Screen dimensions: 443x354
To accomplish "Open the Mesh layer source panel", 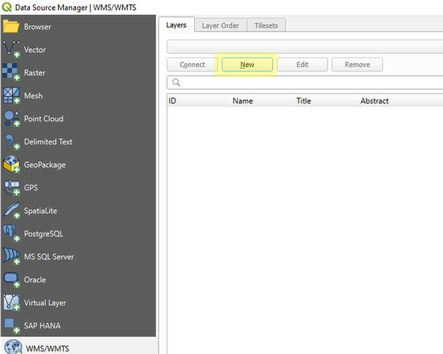I will click(33, 96).
